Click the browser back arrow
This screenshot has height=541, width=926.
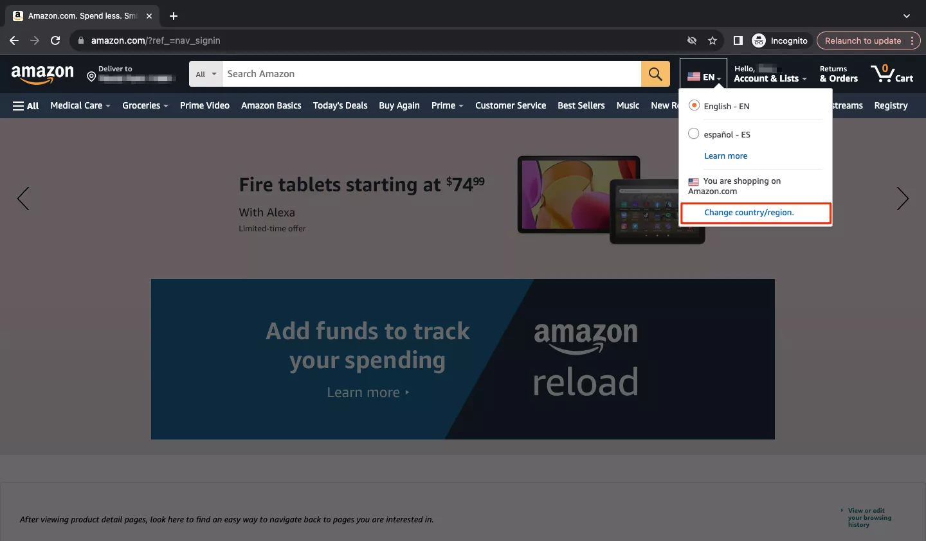click(14, 40)
